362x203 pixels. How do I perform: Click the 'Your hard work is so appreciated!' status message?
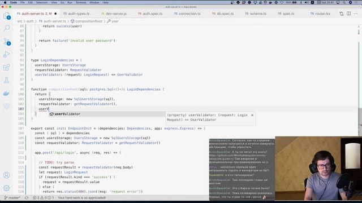[x=81, y=198]
